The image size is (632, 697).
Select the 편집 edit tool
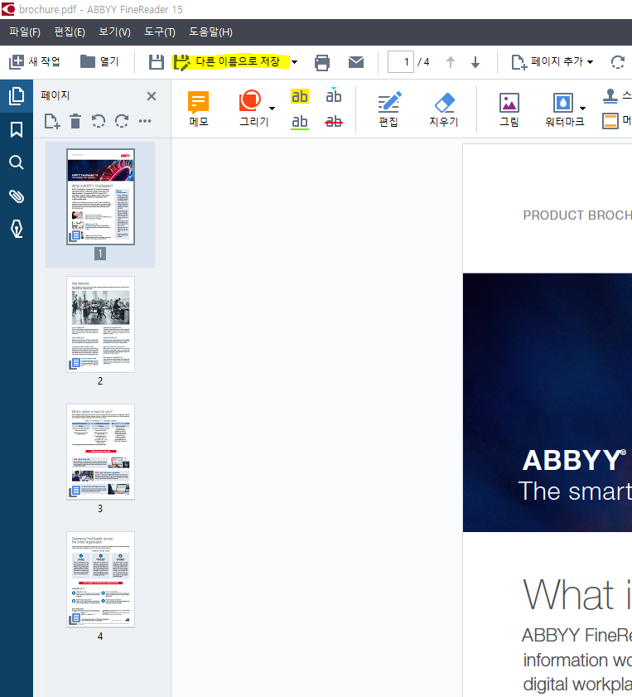point(389,109)
